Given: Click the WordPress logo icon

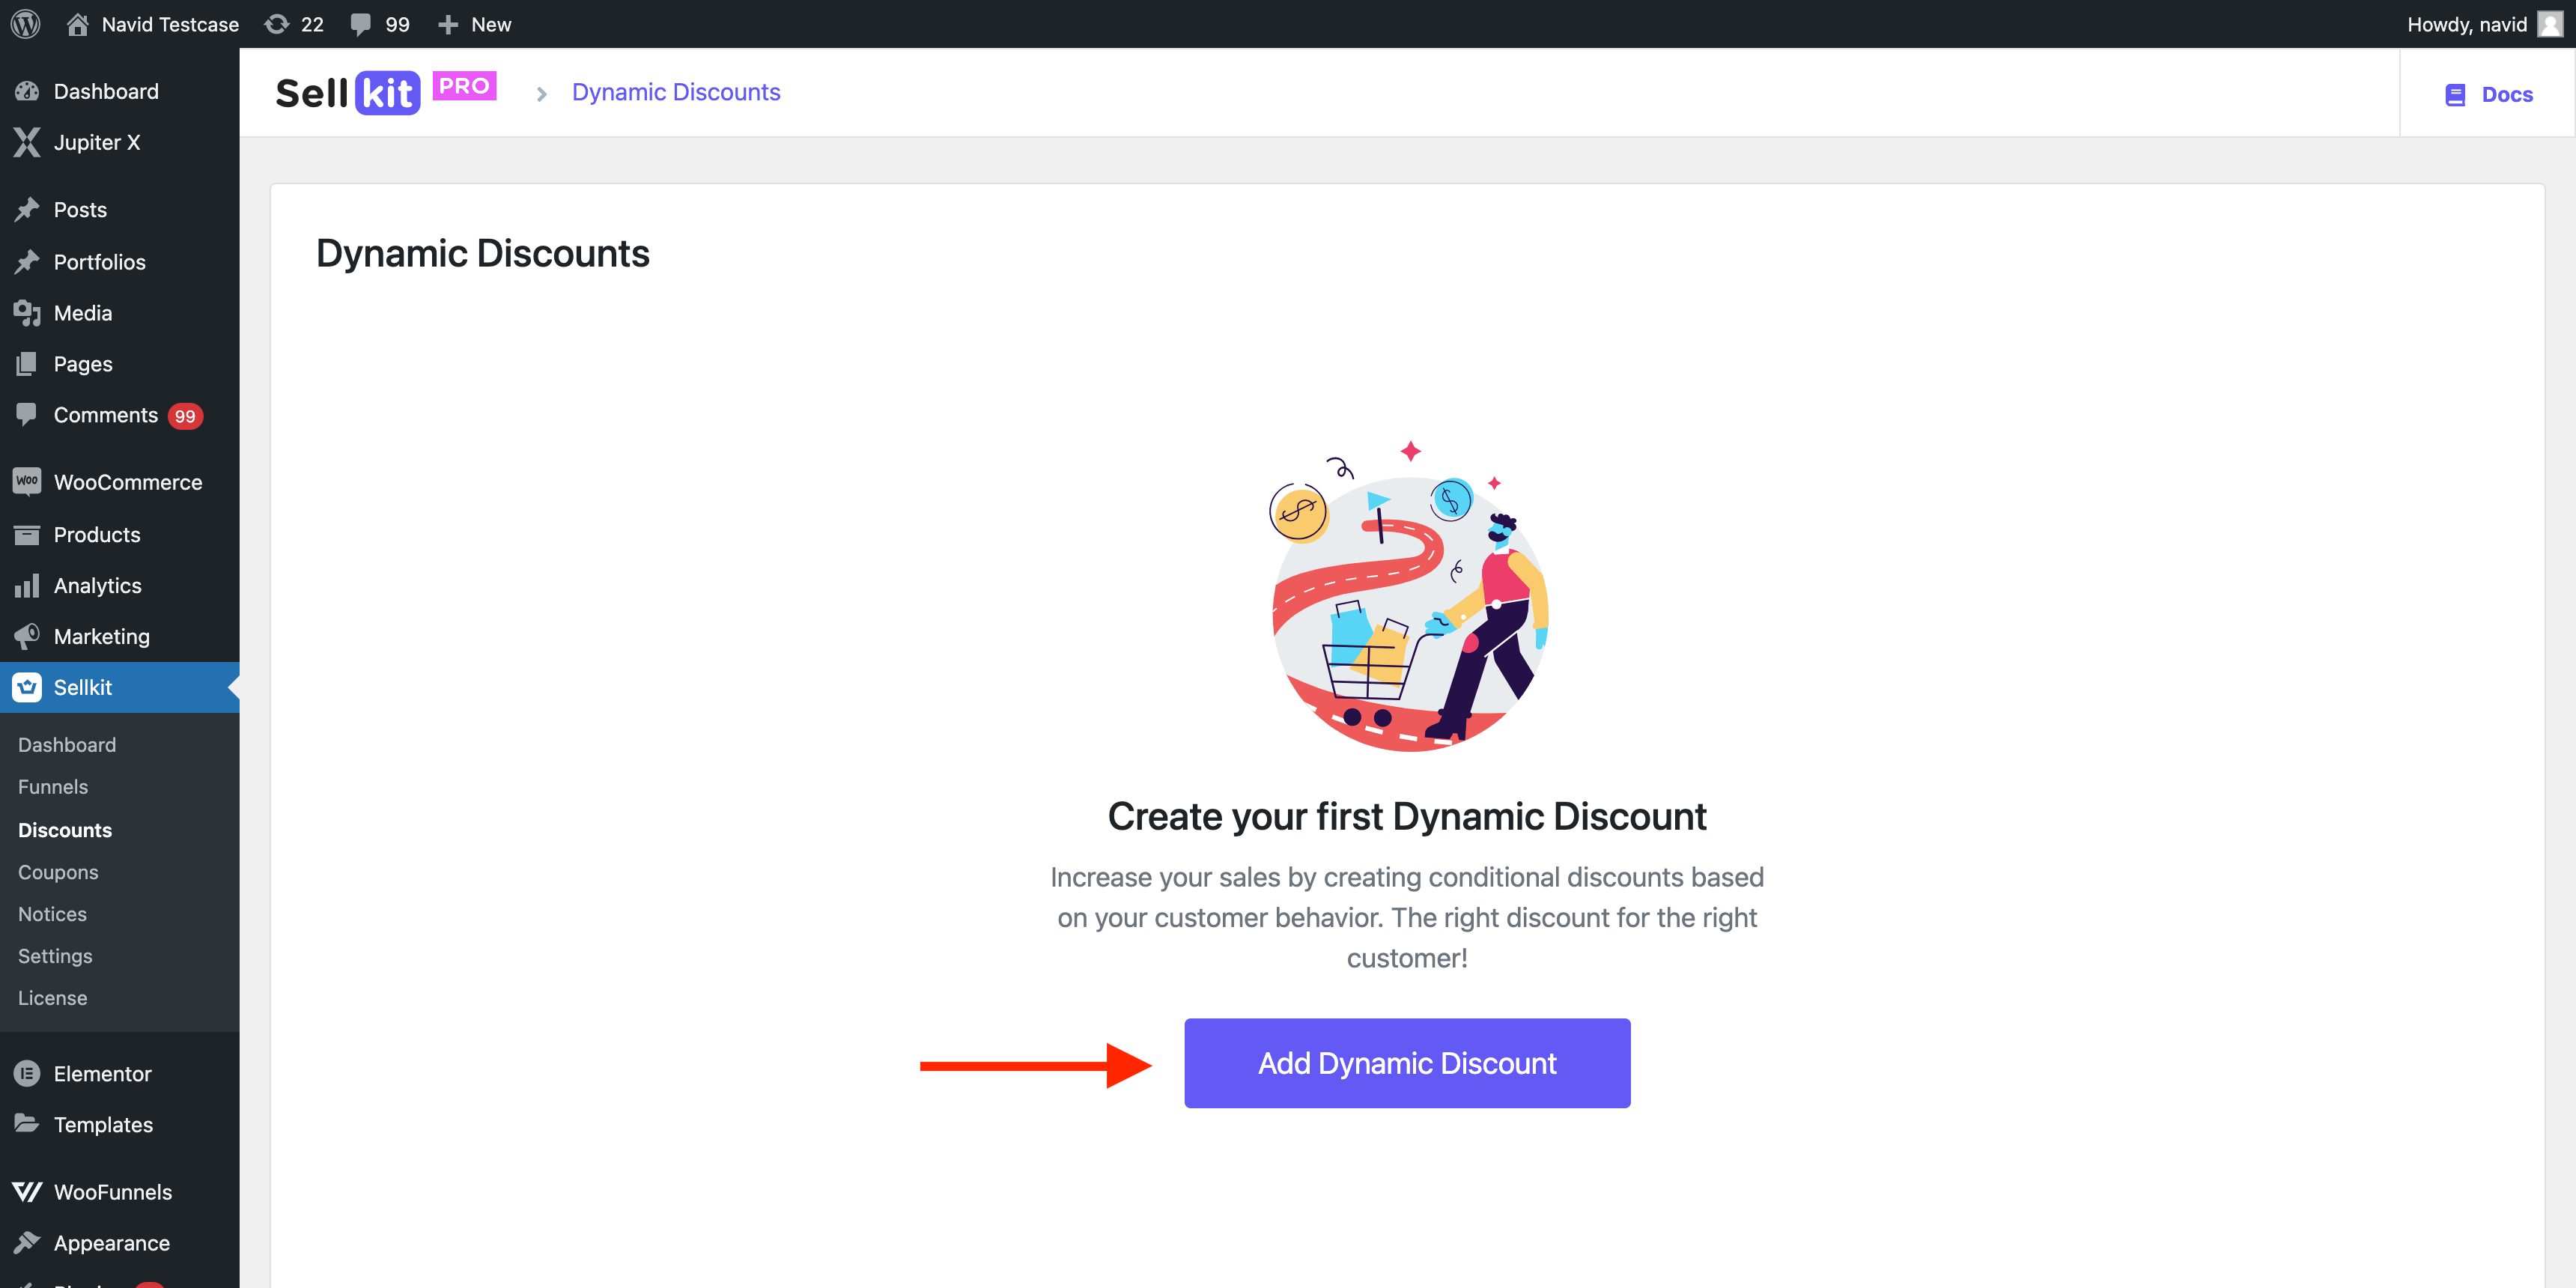Looking at the screenshot, I should pos(25,24).
